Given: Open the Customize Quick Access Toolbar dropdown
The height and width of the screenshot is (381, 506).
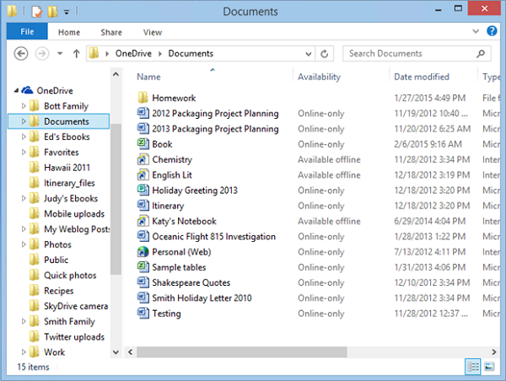Looking at the screenshot, I should pyautogui.click(x=67, y=13).
